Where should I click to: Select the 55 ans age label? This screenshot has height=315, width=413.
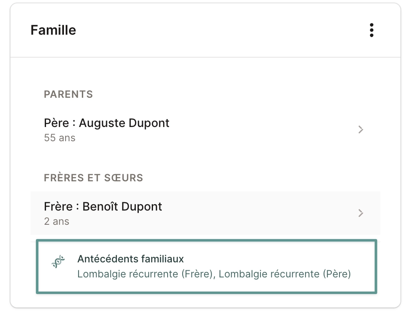[59, 137]
